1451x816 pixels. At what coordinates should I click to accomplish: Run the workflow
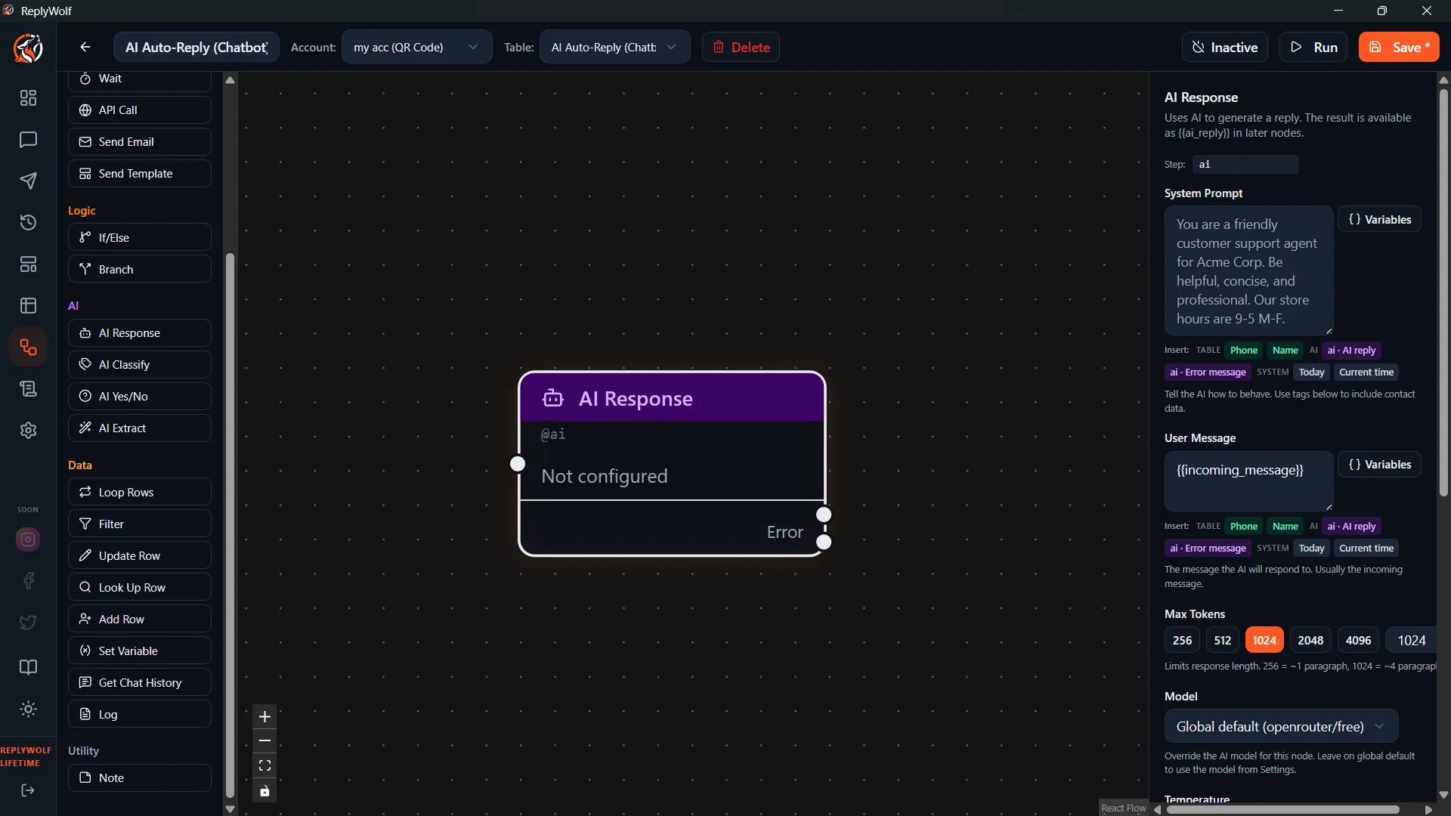1313,47
